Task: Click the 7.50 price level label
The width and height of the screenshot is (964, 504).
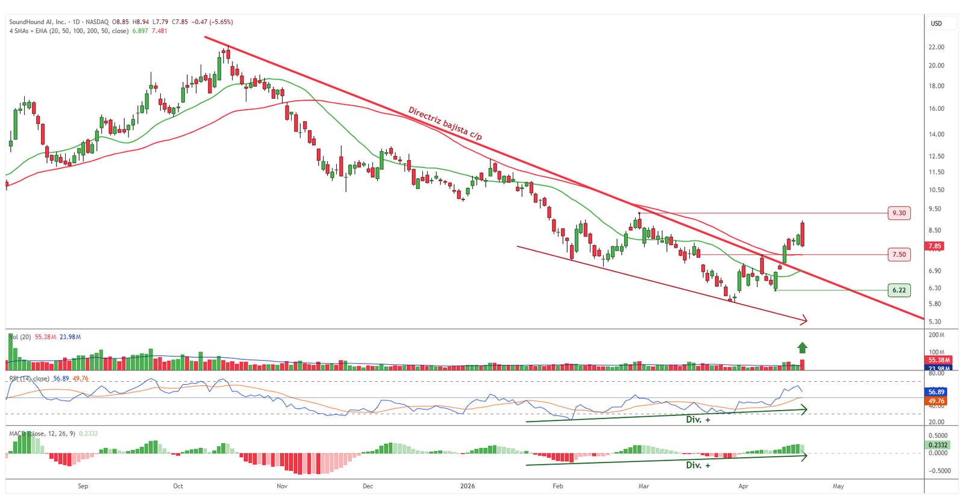Action: tap(899, 255)
